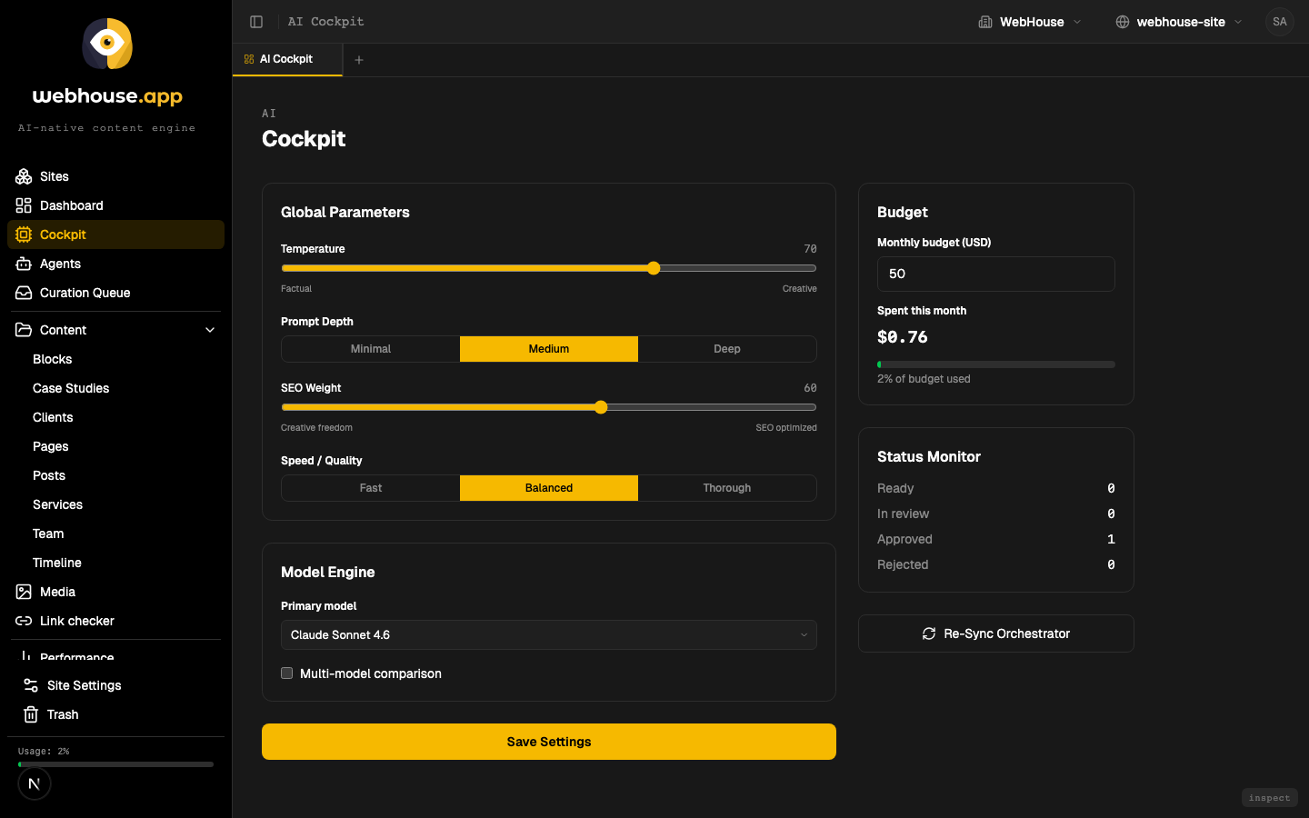Click the Approved status row

pos(996,539)
